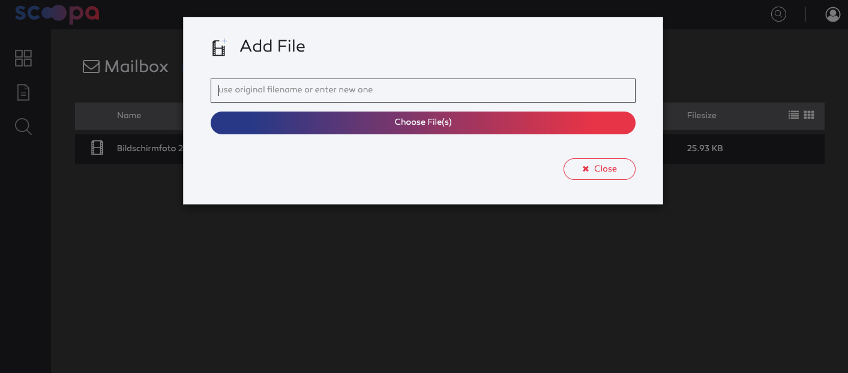Open the user account profile icon

coord(833,14)
